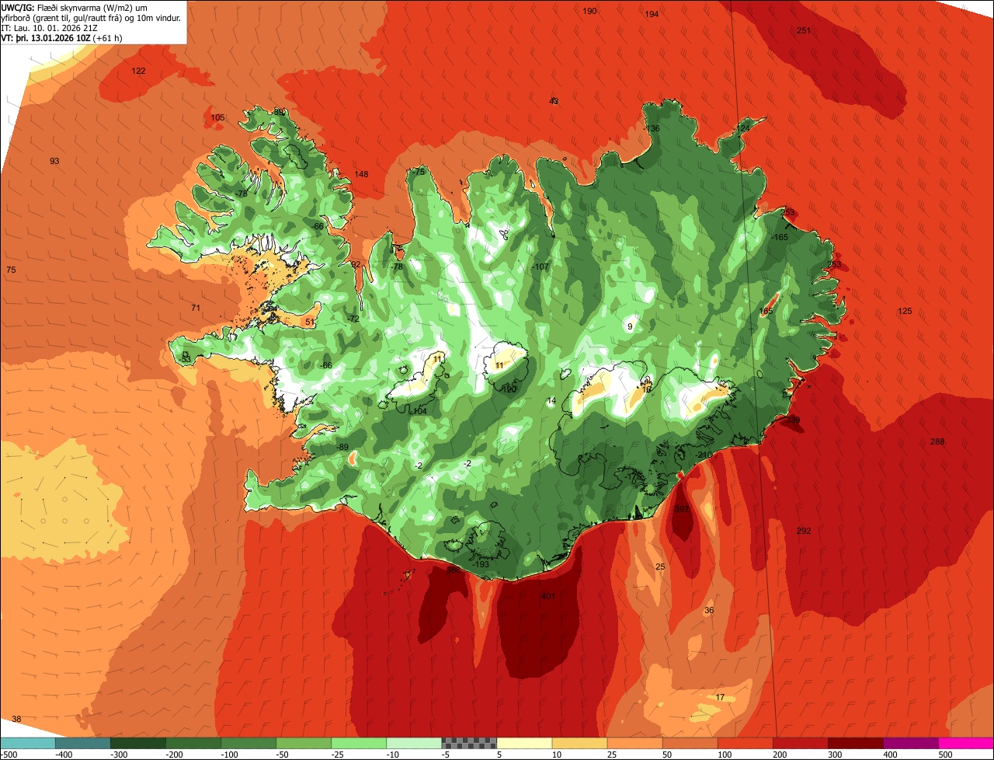This screenshot has width=994, height=760.
Task: Click the golden yellow 10 legend swatch
Action: (x=579, y=743)
